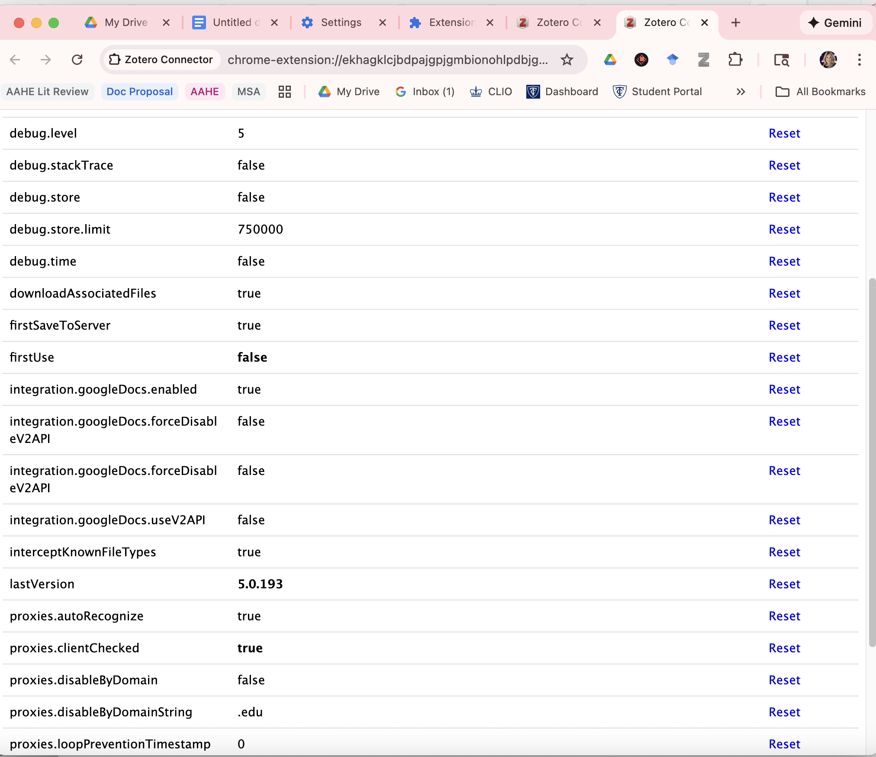Expand hidden bookmarks chevron

pos(741,92)
